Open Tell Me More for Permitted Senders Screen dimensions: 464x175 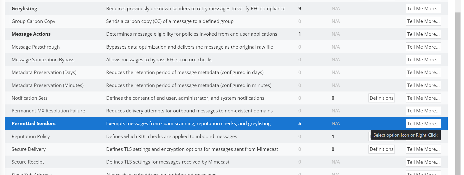point(423,124)
